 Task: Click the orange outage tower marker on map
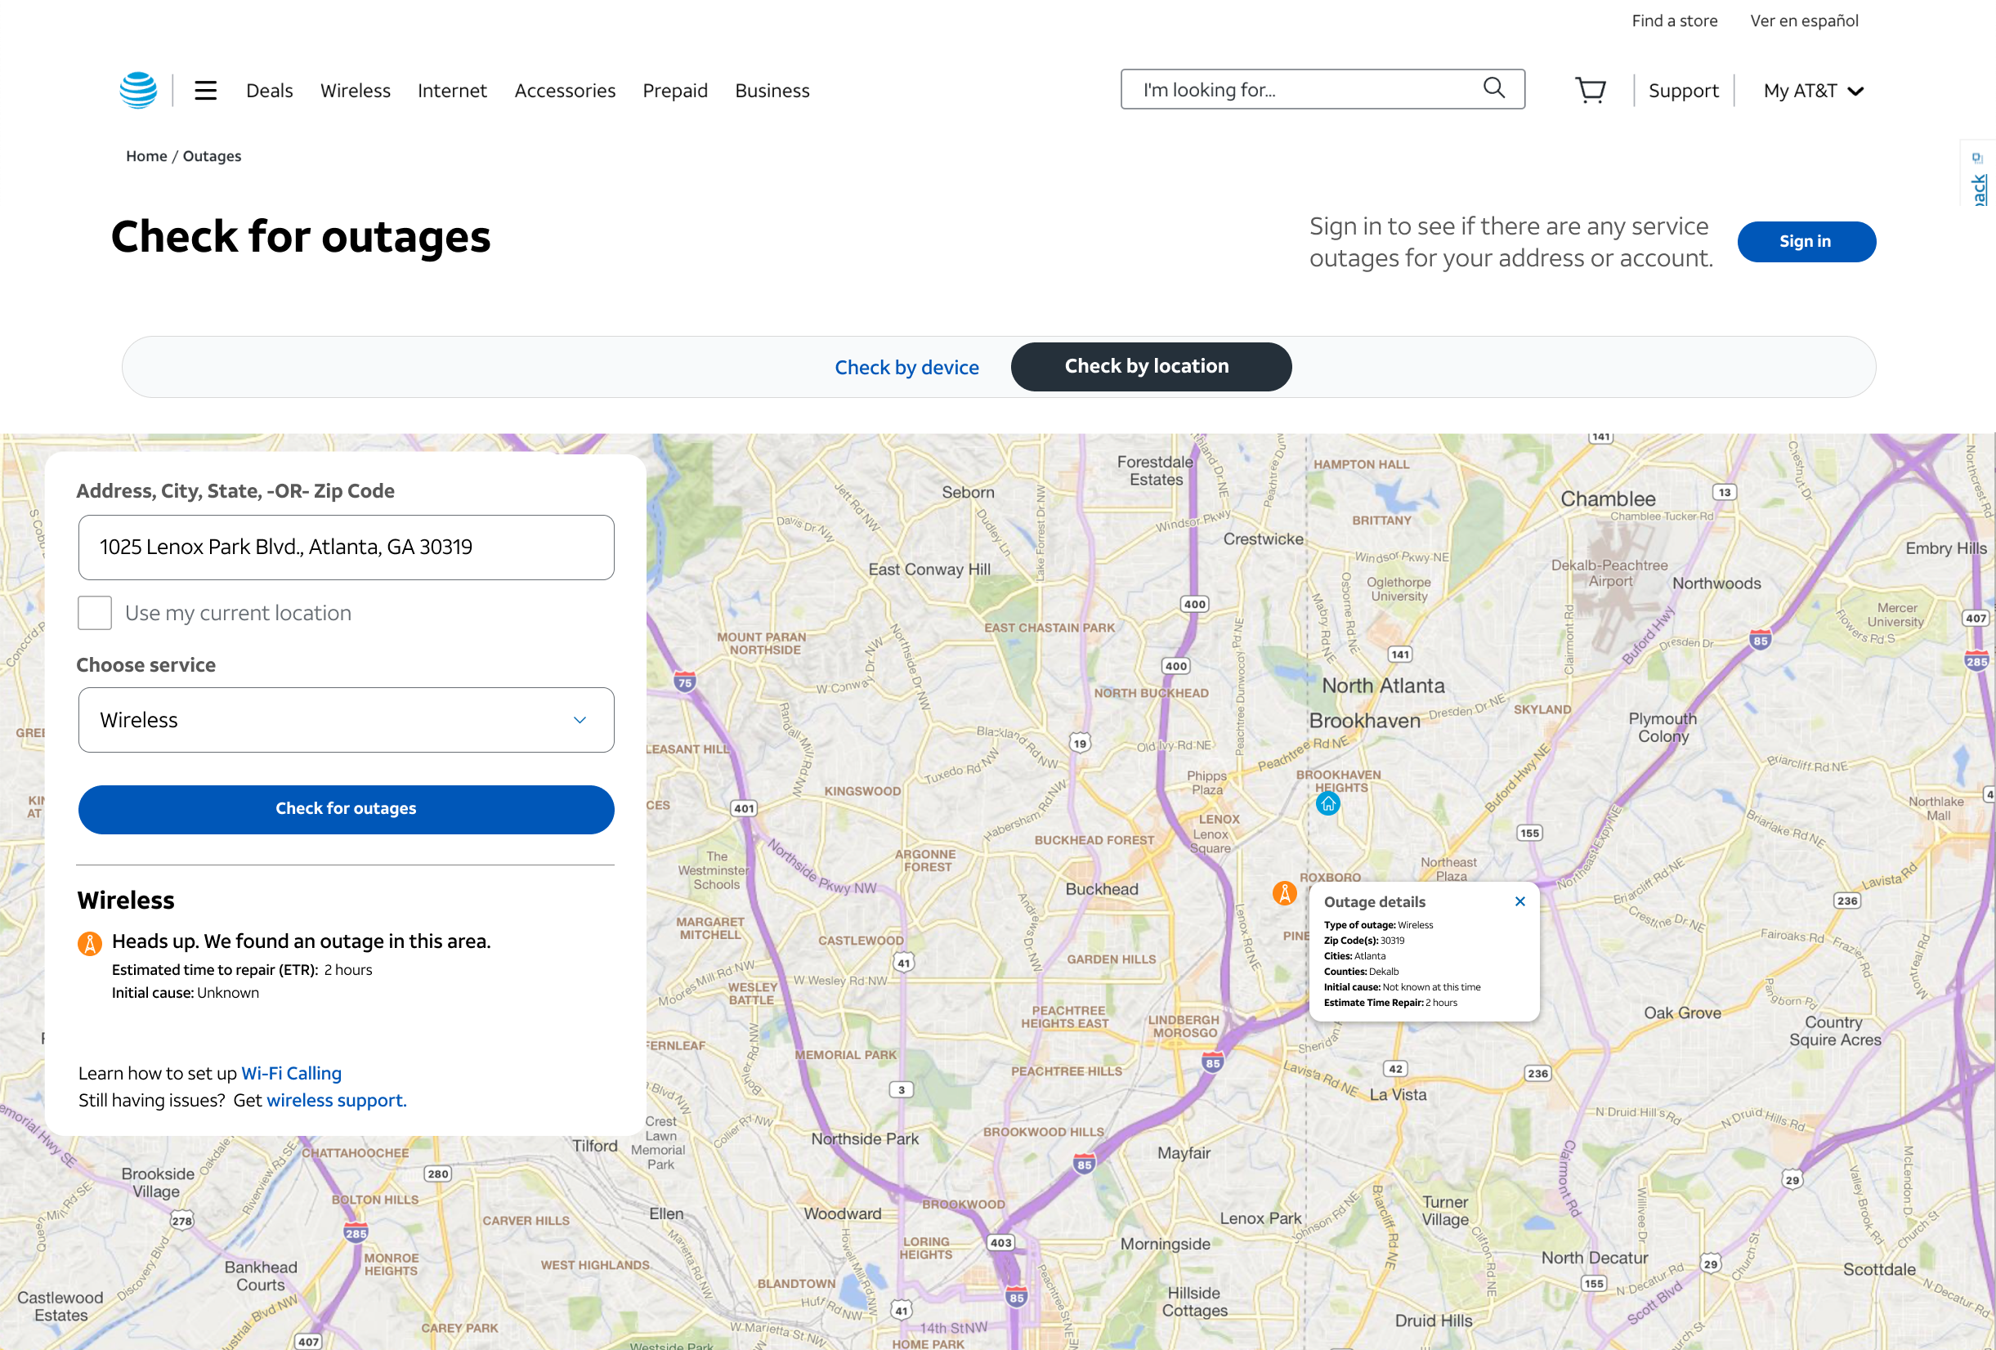click(x=1284, y=893)
